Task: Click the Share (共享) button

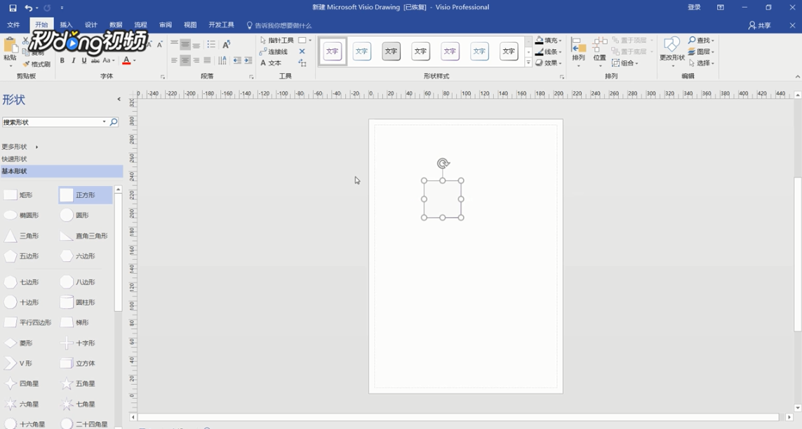Action: click(759, 25)
